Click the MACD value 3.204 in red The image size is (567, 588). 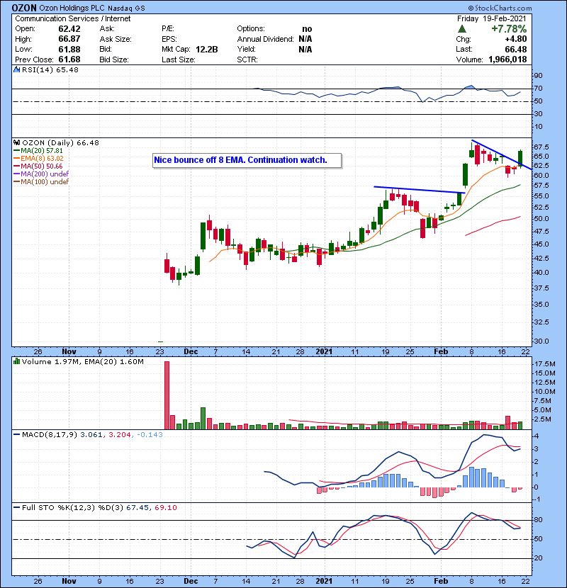click(x=120, y=434)
